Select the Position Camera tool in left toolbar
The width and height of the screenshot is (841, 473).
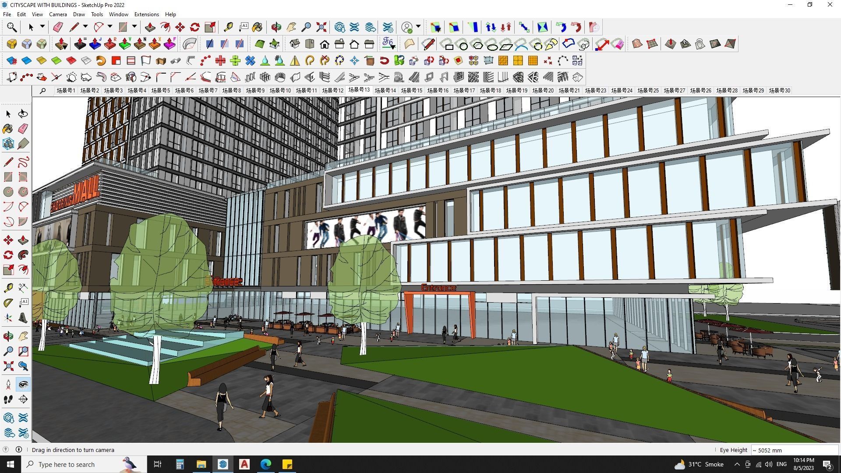(8, 385)
